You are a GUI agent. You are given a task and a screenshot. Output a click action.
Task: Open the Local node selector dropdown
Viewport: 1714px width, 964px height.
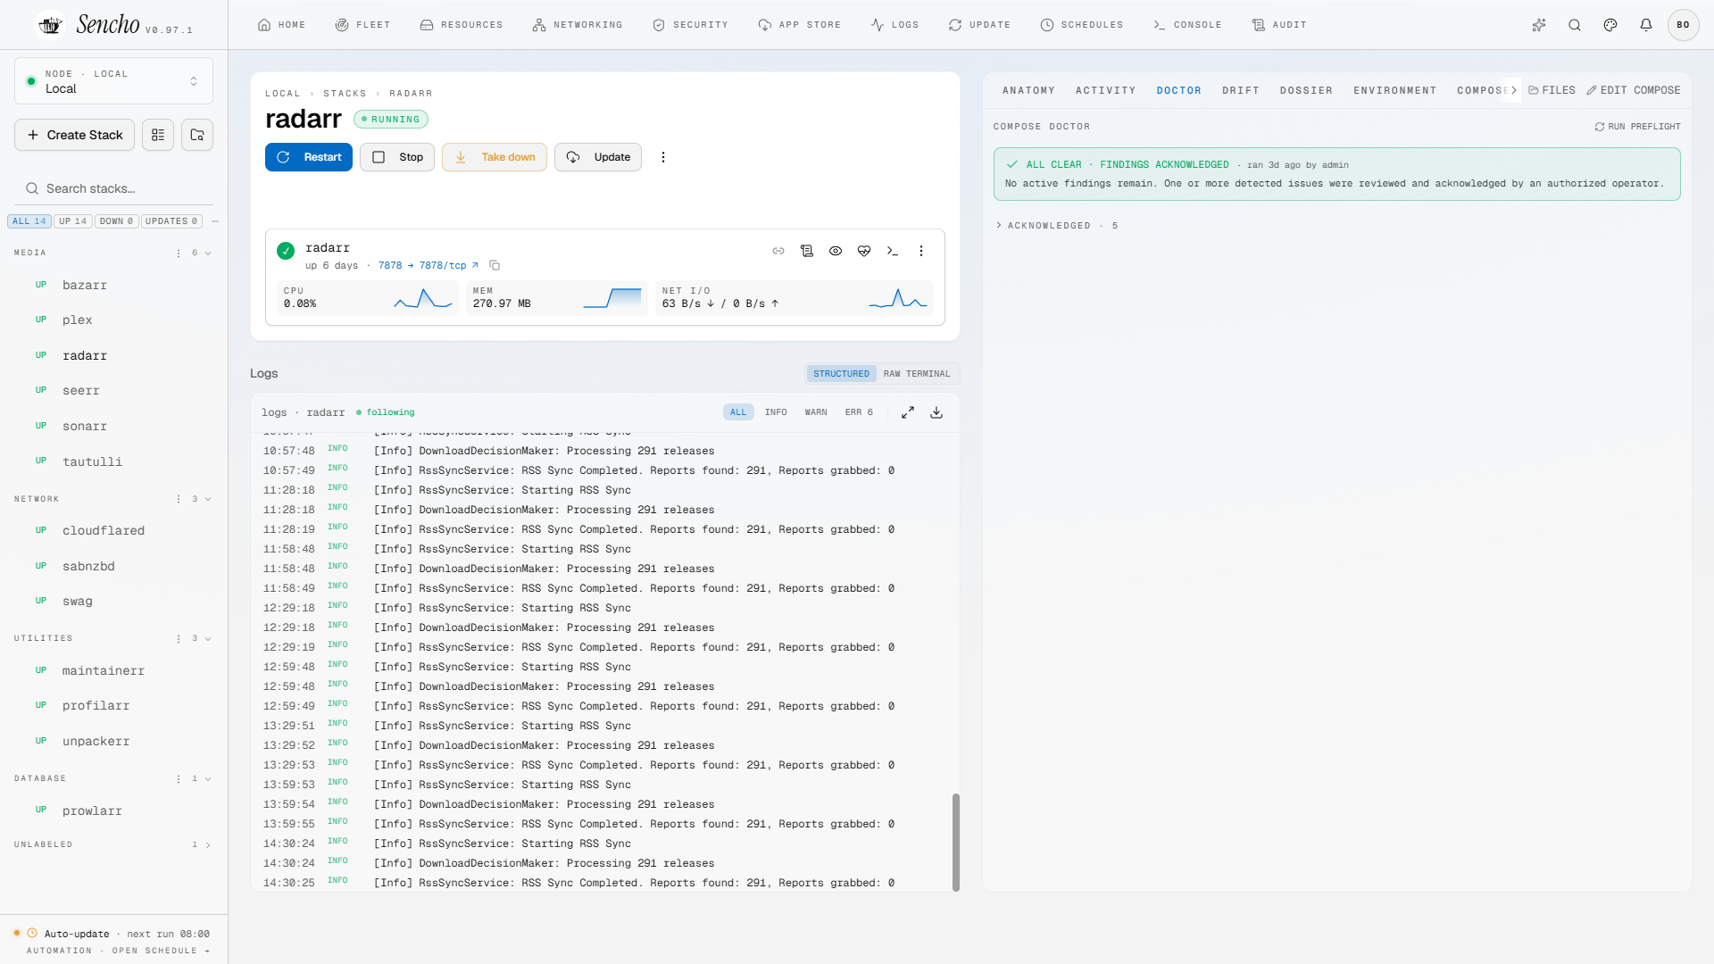point(113,81)
